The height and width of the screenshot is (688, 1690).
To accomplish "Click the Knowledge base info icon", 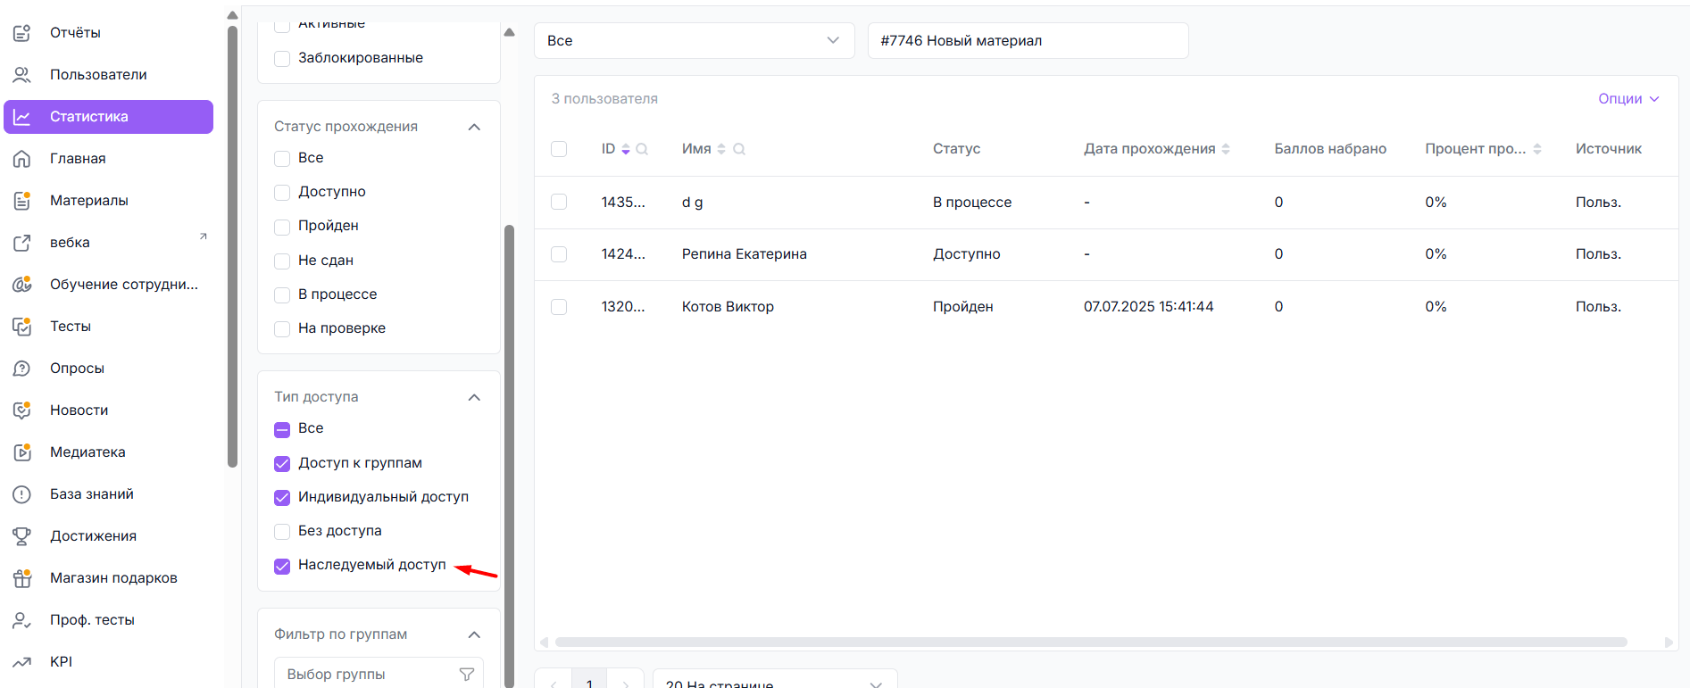I will [22, 494].
